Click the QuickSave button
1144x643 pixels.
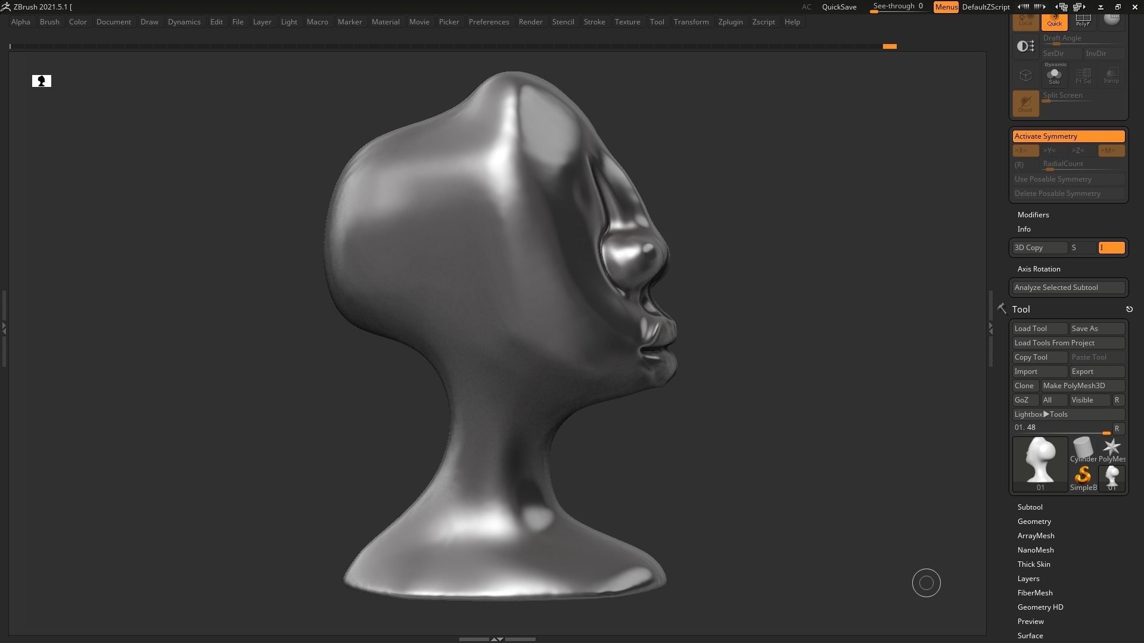tap(839, 7)
